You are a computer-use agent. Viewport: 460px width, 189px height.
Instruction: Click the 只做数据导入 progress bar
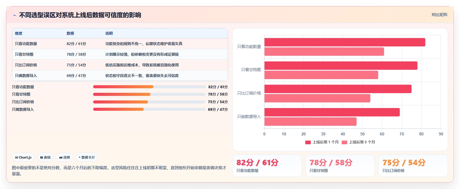pyautogui.click(x=149, y=109)
